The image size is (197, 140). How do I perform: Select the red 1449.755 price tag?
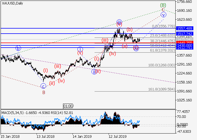185,43
